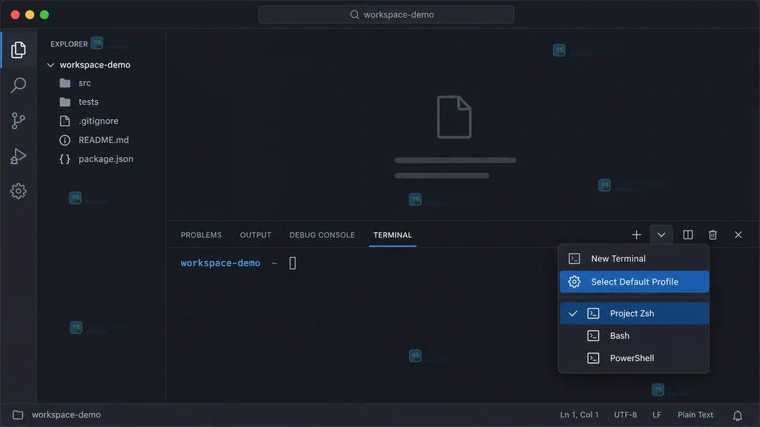This screenshot has width=760, height=427.
Task: Click the empty editor file placeholder icon
Action: (454, 117)
